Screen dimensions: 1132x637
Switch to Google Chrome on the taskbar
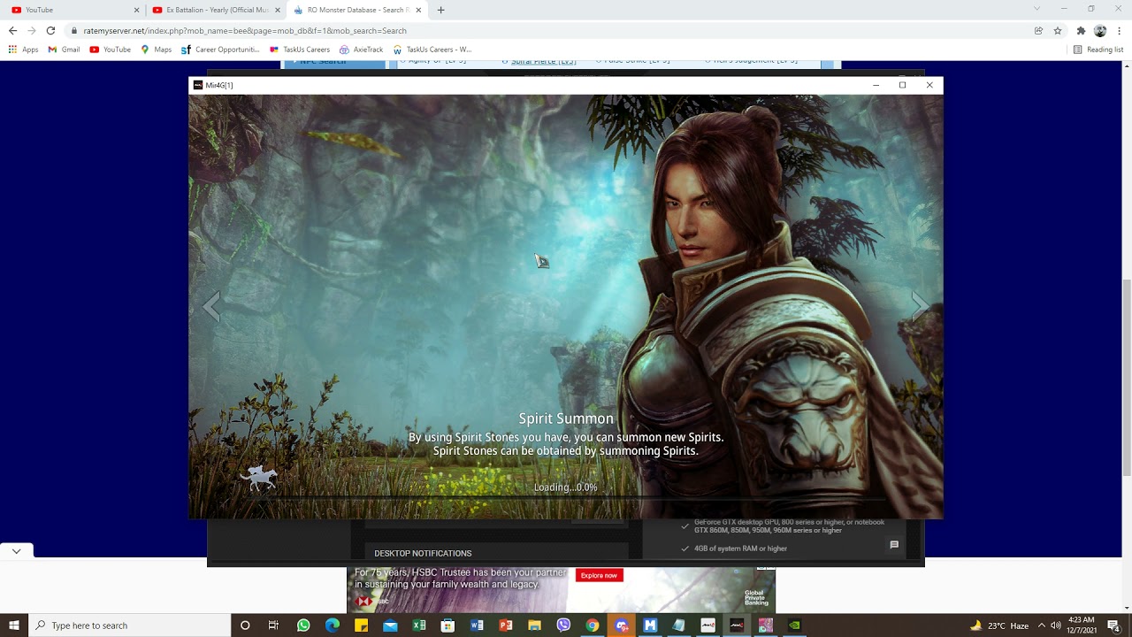tap(593, 625)
